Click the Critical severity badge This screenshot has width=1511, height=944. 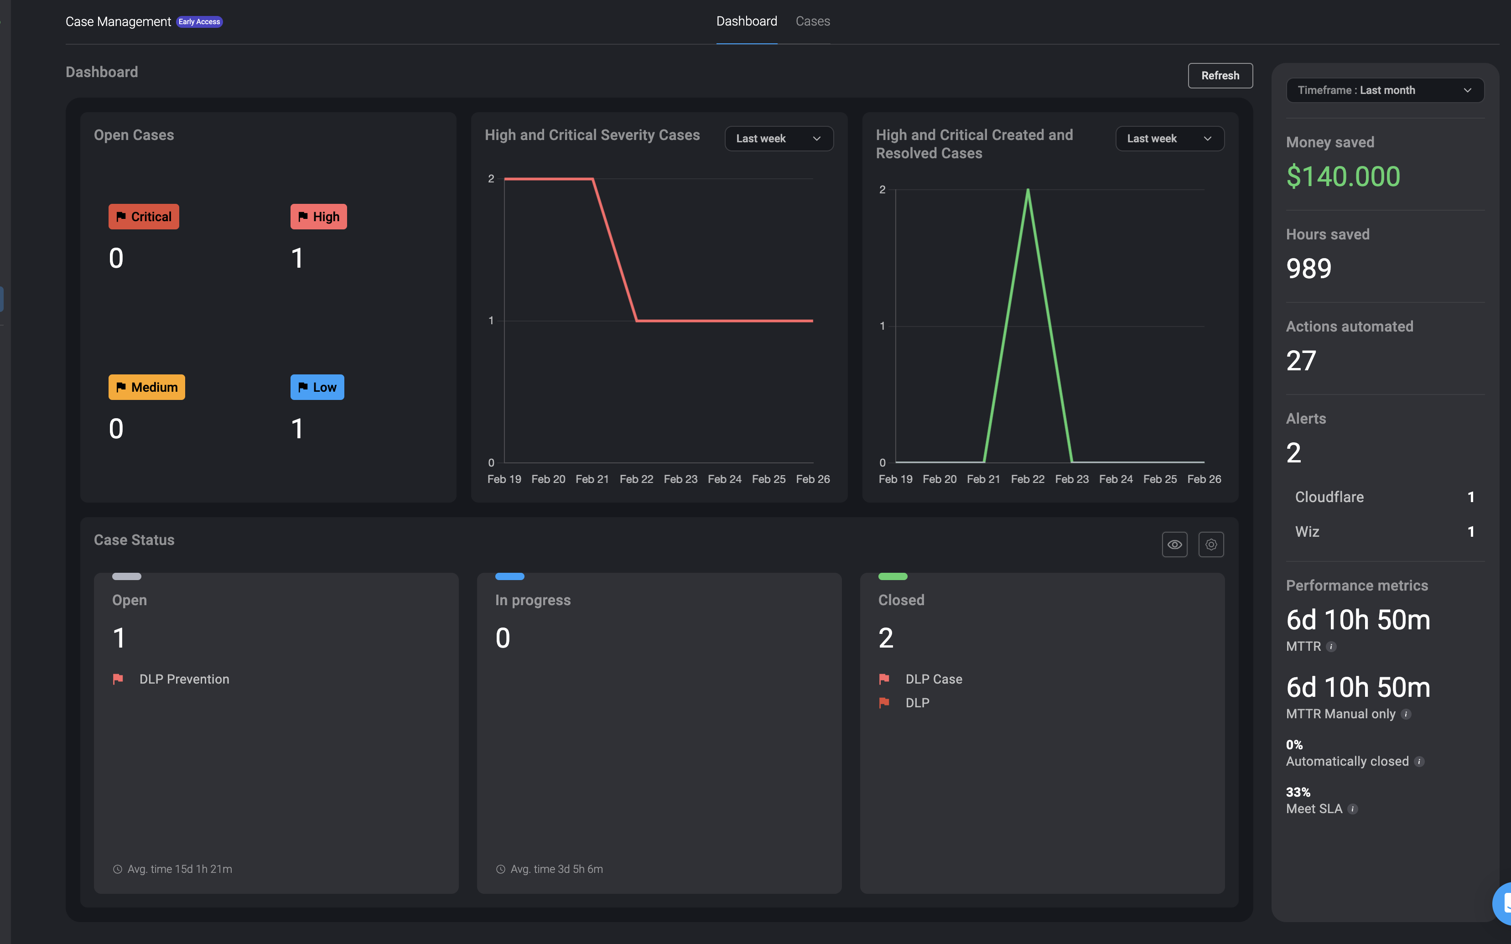point(144,217)
